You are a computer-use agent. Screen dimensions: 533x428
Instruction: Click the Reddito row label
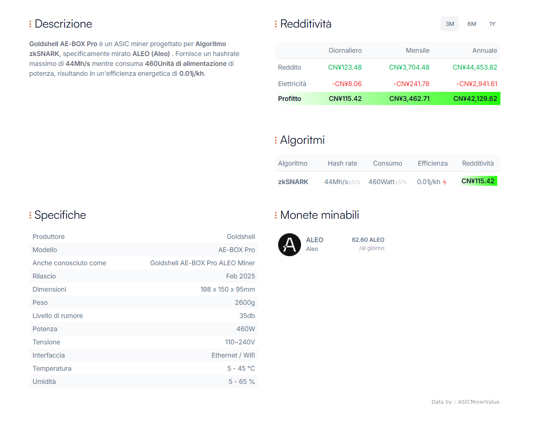290,67
